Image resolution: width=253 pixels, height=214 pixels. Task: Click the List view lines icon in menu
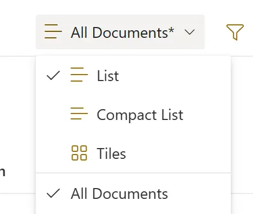(79, 75)
